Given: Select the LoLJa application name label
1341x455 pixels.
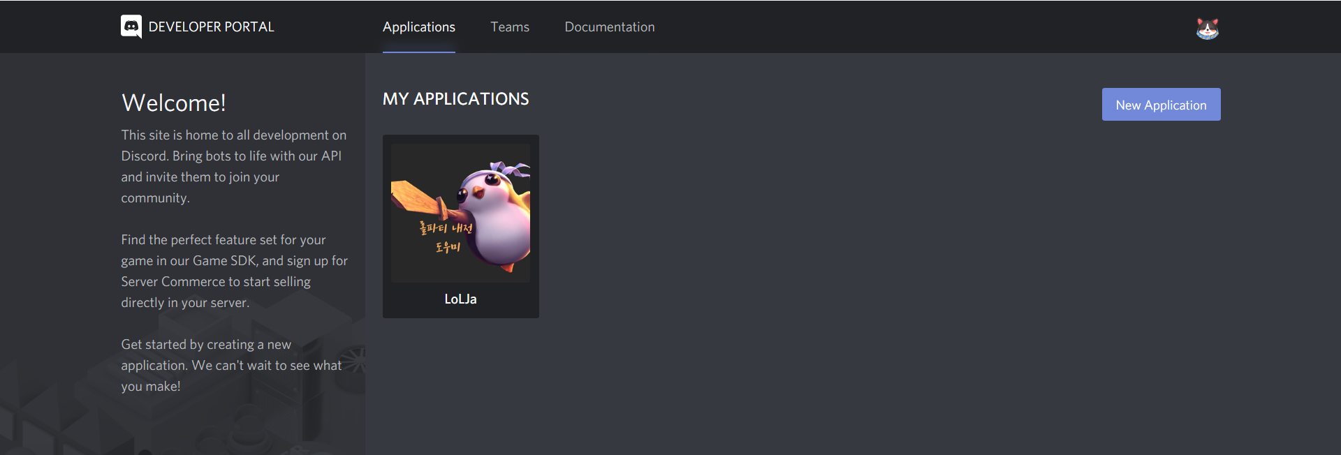Looking at the screenshot, I should (460, 299).
